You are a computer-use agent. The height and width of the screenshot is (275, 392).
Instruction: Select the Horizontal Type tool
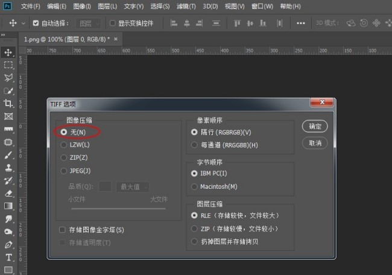tap(8, 258)
